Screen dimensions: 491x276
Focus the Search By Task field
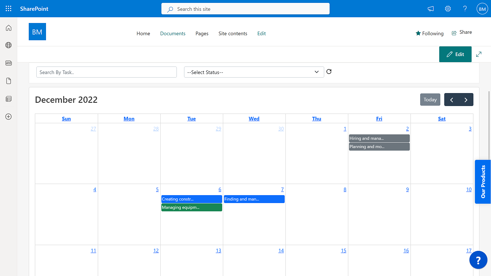(106, 72)
